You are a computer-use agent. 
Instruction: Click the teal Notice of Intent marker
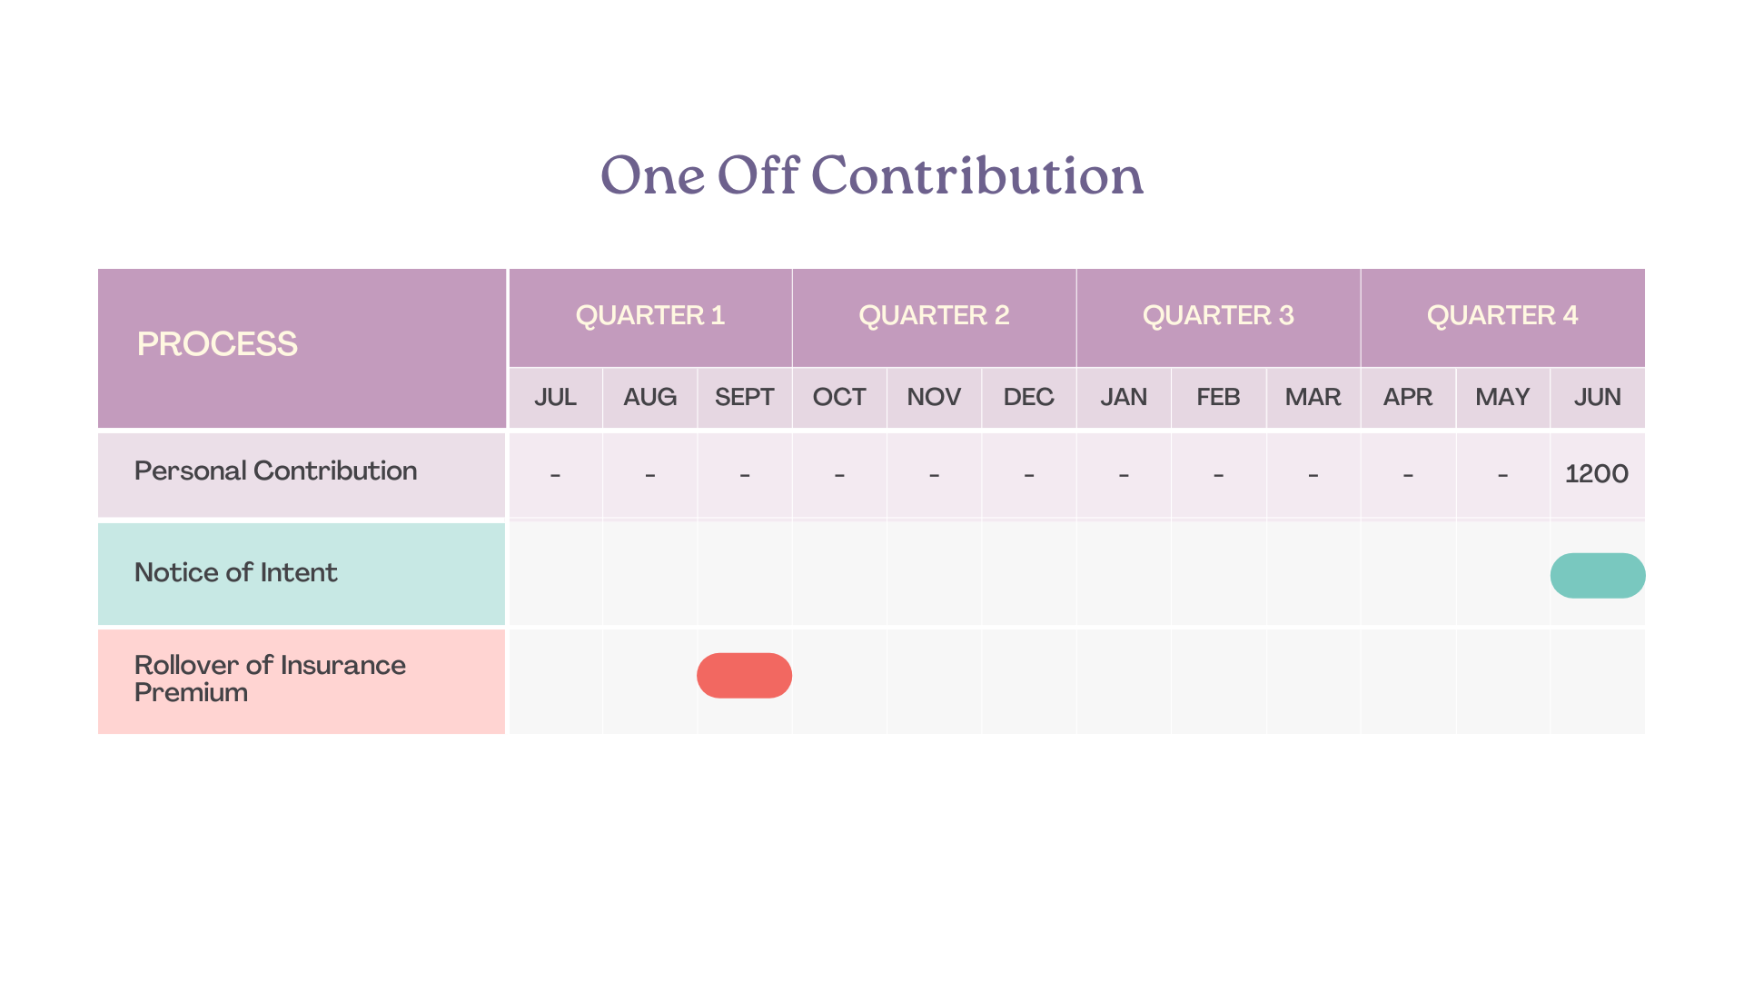(x=1598, y=576)
